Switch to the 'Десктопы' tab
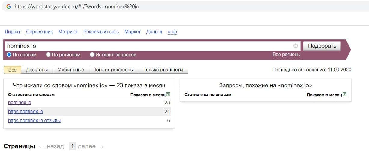 (x=37, y=70)
